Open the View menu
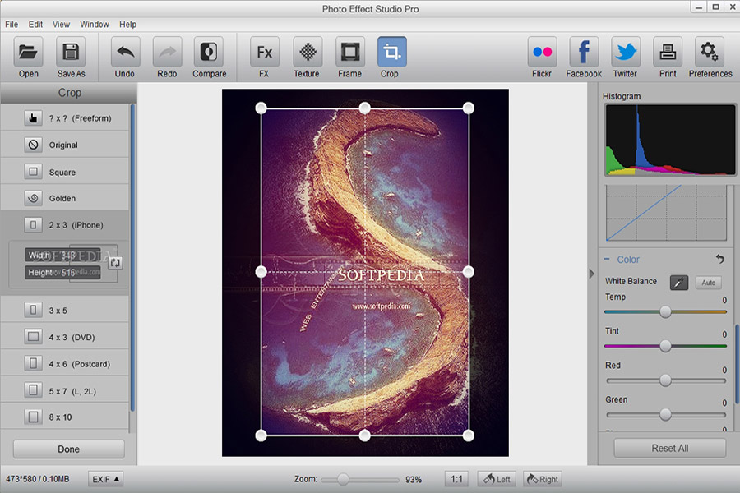740x493 pixels. (x=61, y=25)
